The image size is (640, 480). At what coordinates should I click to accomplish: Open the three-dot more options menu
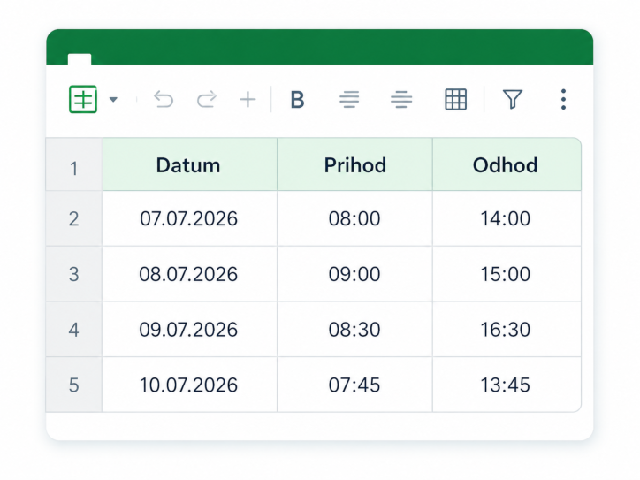point(563,99)
